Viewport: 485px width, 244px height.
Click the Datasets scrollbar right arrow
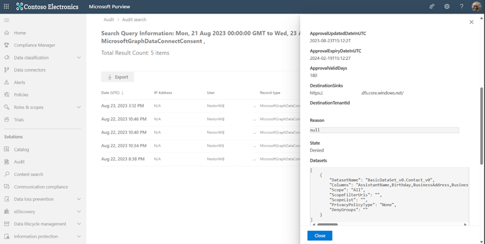tap(465, 225)
